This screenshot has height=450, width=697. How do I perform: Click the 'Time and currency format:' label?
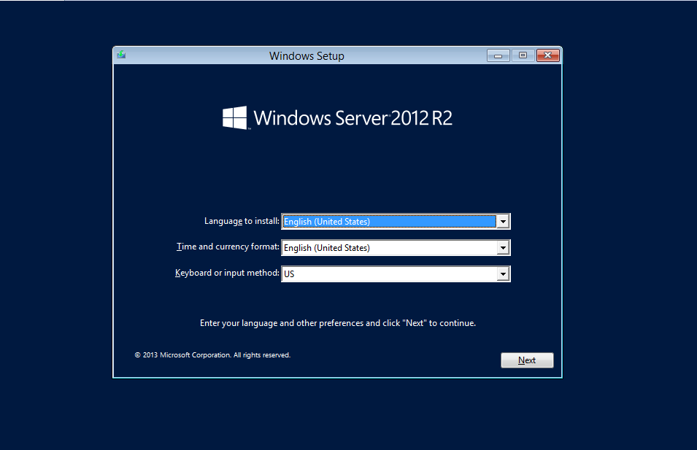click(x=228, y=247)
